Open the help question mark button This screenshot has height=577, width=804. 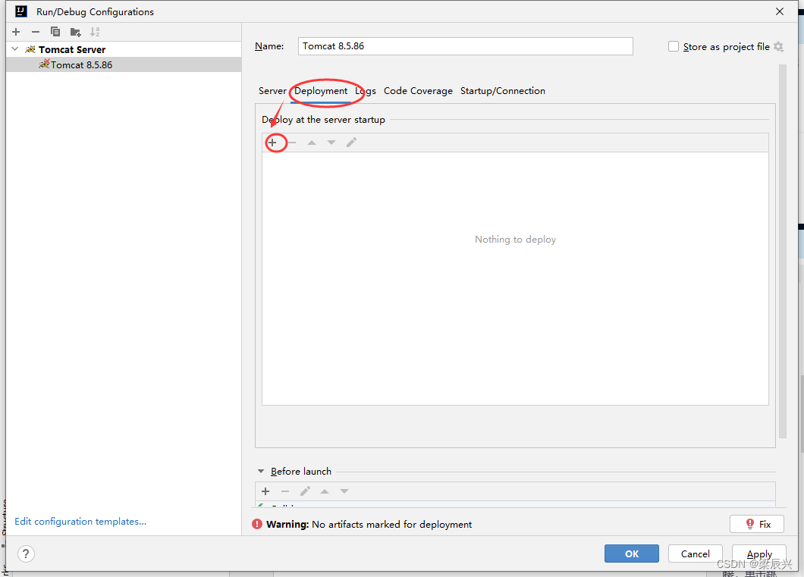tap(26, 554)
